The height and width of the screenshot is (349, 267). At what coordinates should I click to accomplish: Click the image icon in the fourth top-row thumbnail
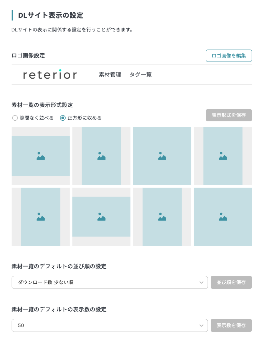coord(223,156)
